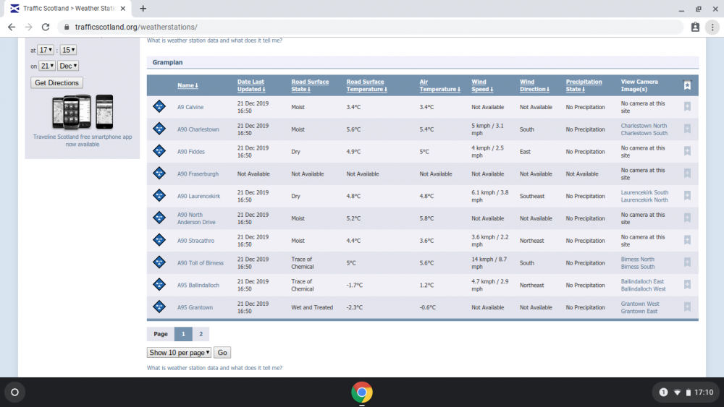Click the Chrome icon in the shelf
724x407 pixels.
[362, 393]
